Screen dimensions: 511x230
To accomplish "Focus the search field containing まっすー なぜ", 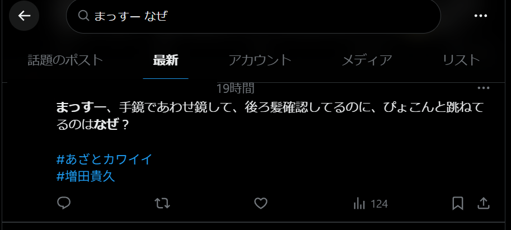I will pyautogui.click(x=253, y=16).
